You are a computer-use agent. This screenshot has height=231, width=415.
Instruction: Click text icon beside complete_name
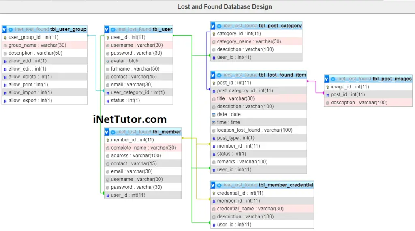pos(107,148)
